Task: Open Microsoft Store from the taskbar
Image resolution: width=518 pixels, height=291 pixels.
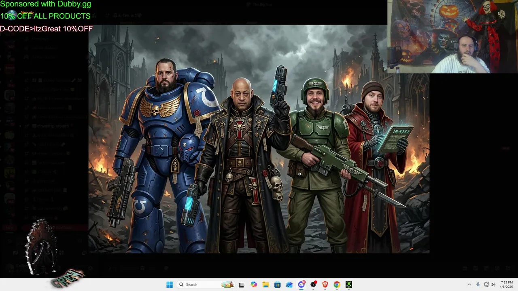Action: point(277,285)
